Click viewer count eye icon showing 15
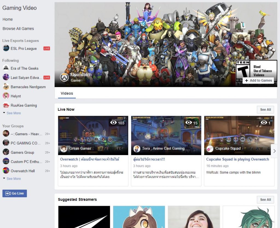 [189, 122]
